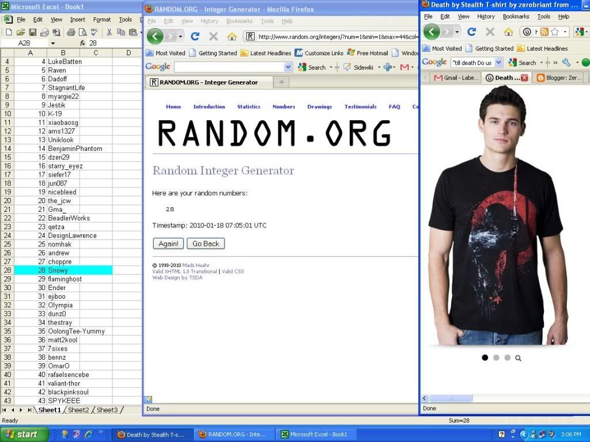Switch to Sheet2 tab in Excel

point(78,410)
